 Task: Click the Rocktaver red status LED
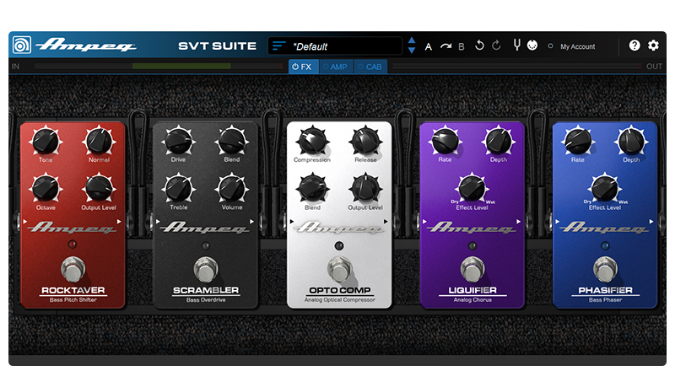(x=73, y=245)
